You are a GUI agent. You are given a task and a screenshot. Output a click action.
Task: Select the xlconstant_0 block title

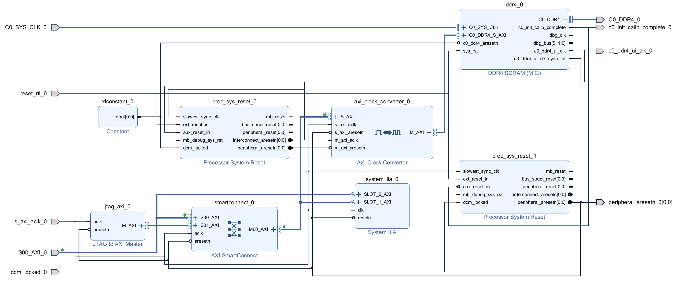coord(117,101)
